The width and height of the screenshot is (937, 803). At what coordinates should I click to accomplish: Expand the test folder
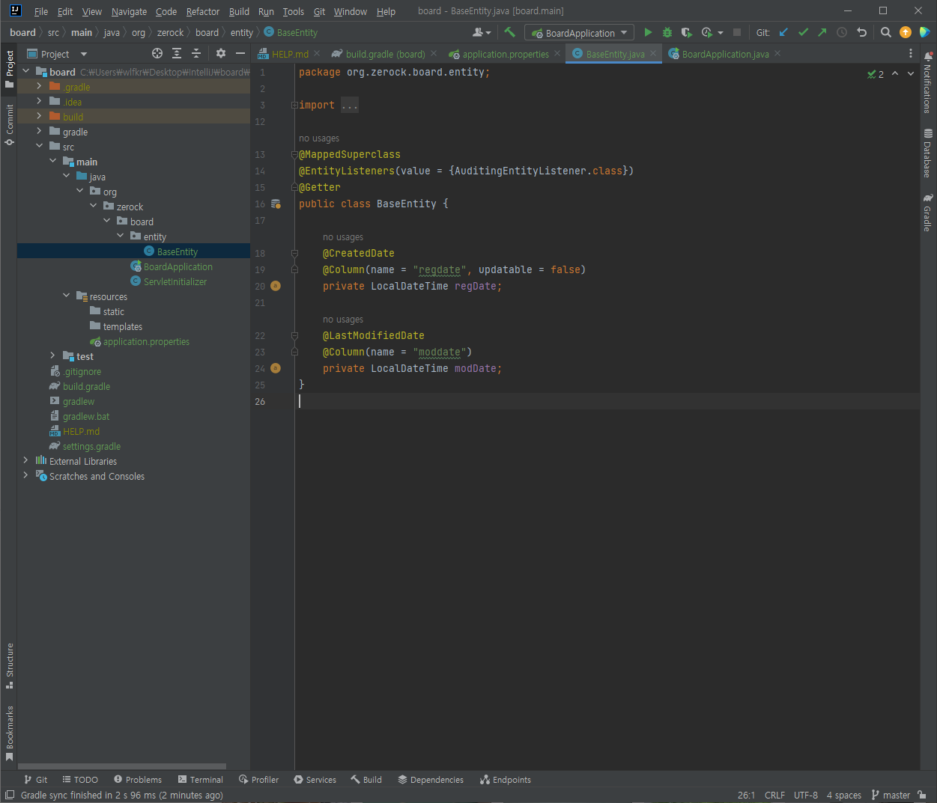[52, 355]
